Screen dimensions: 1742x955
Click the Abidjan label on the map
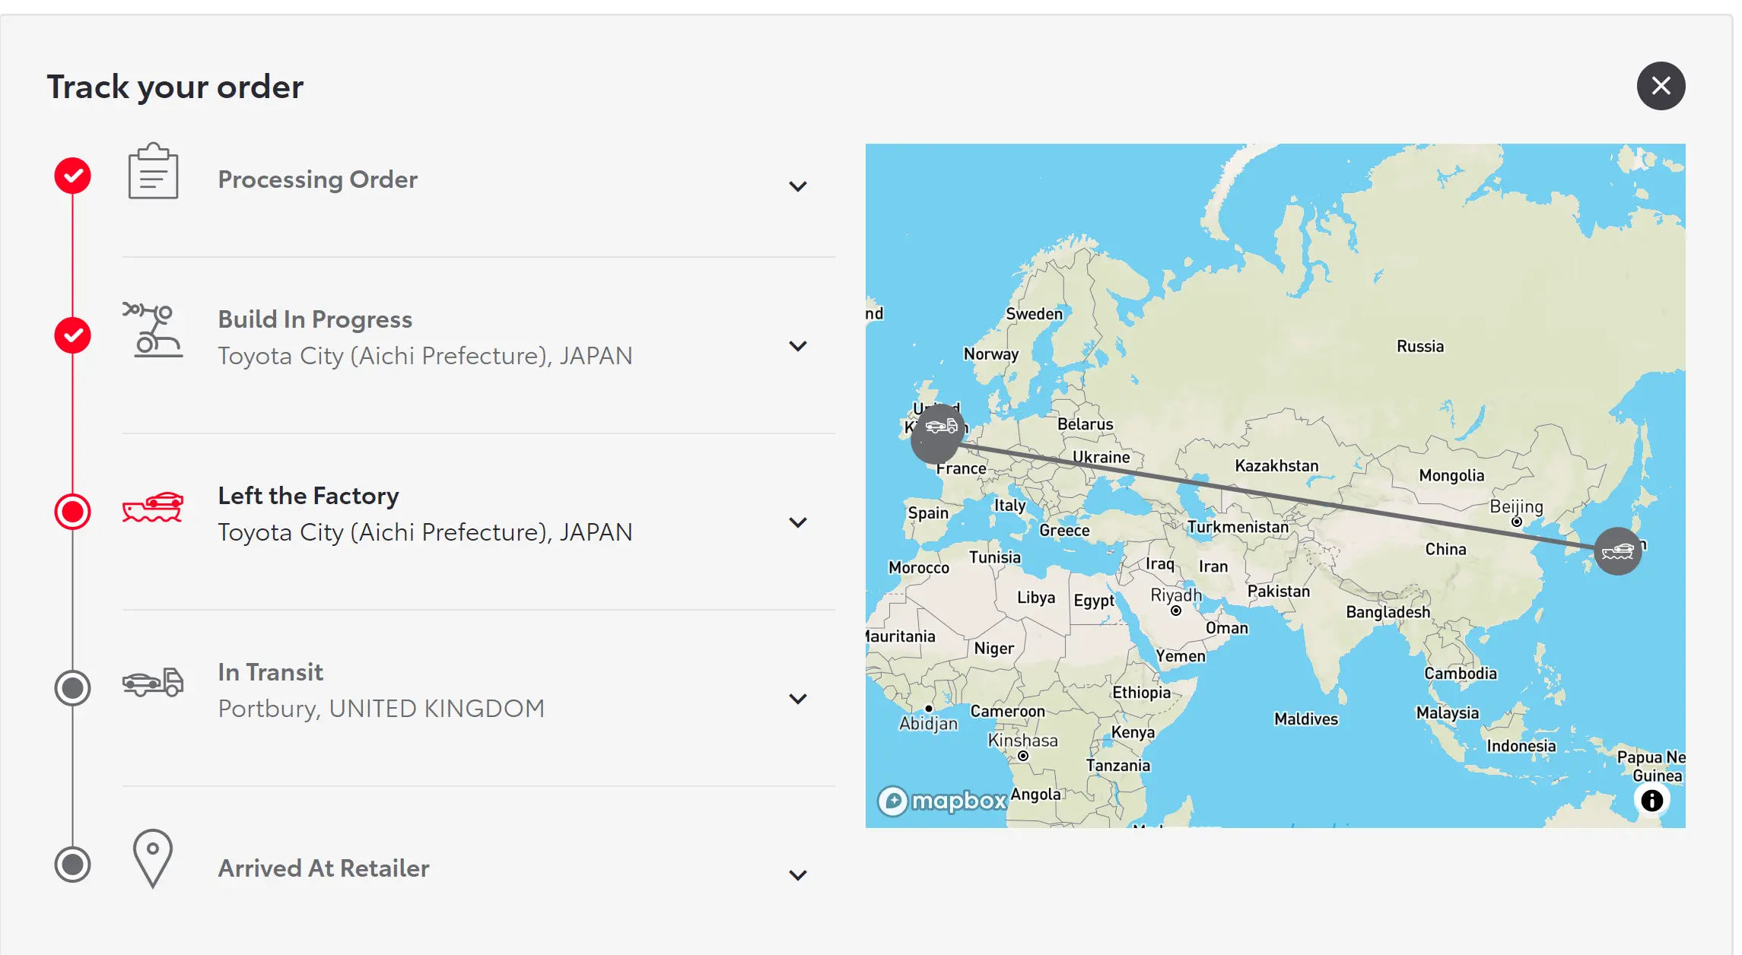[928, 723]
